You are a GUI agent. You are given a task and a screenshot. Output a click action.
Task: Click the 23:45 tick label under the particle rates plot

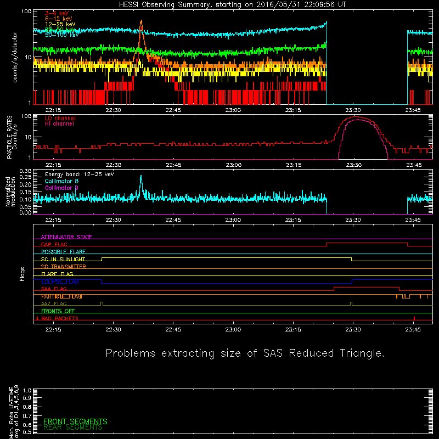pyautogui.click(x=414, y=165)
